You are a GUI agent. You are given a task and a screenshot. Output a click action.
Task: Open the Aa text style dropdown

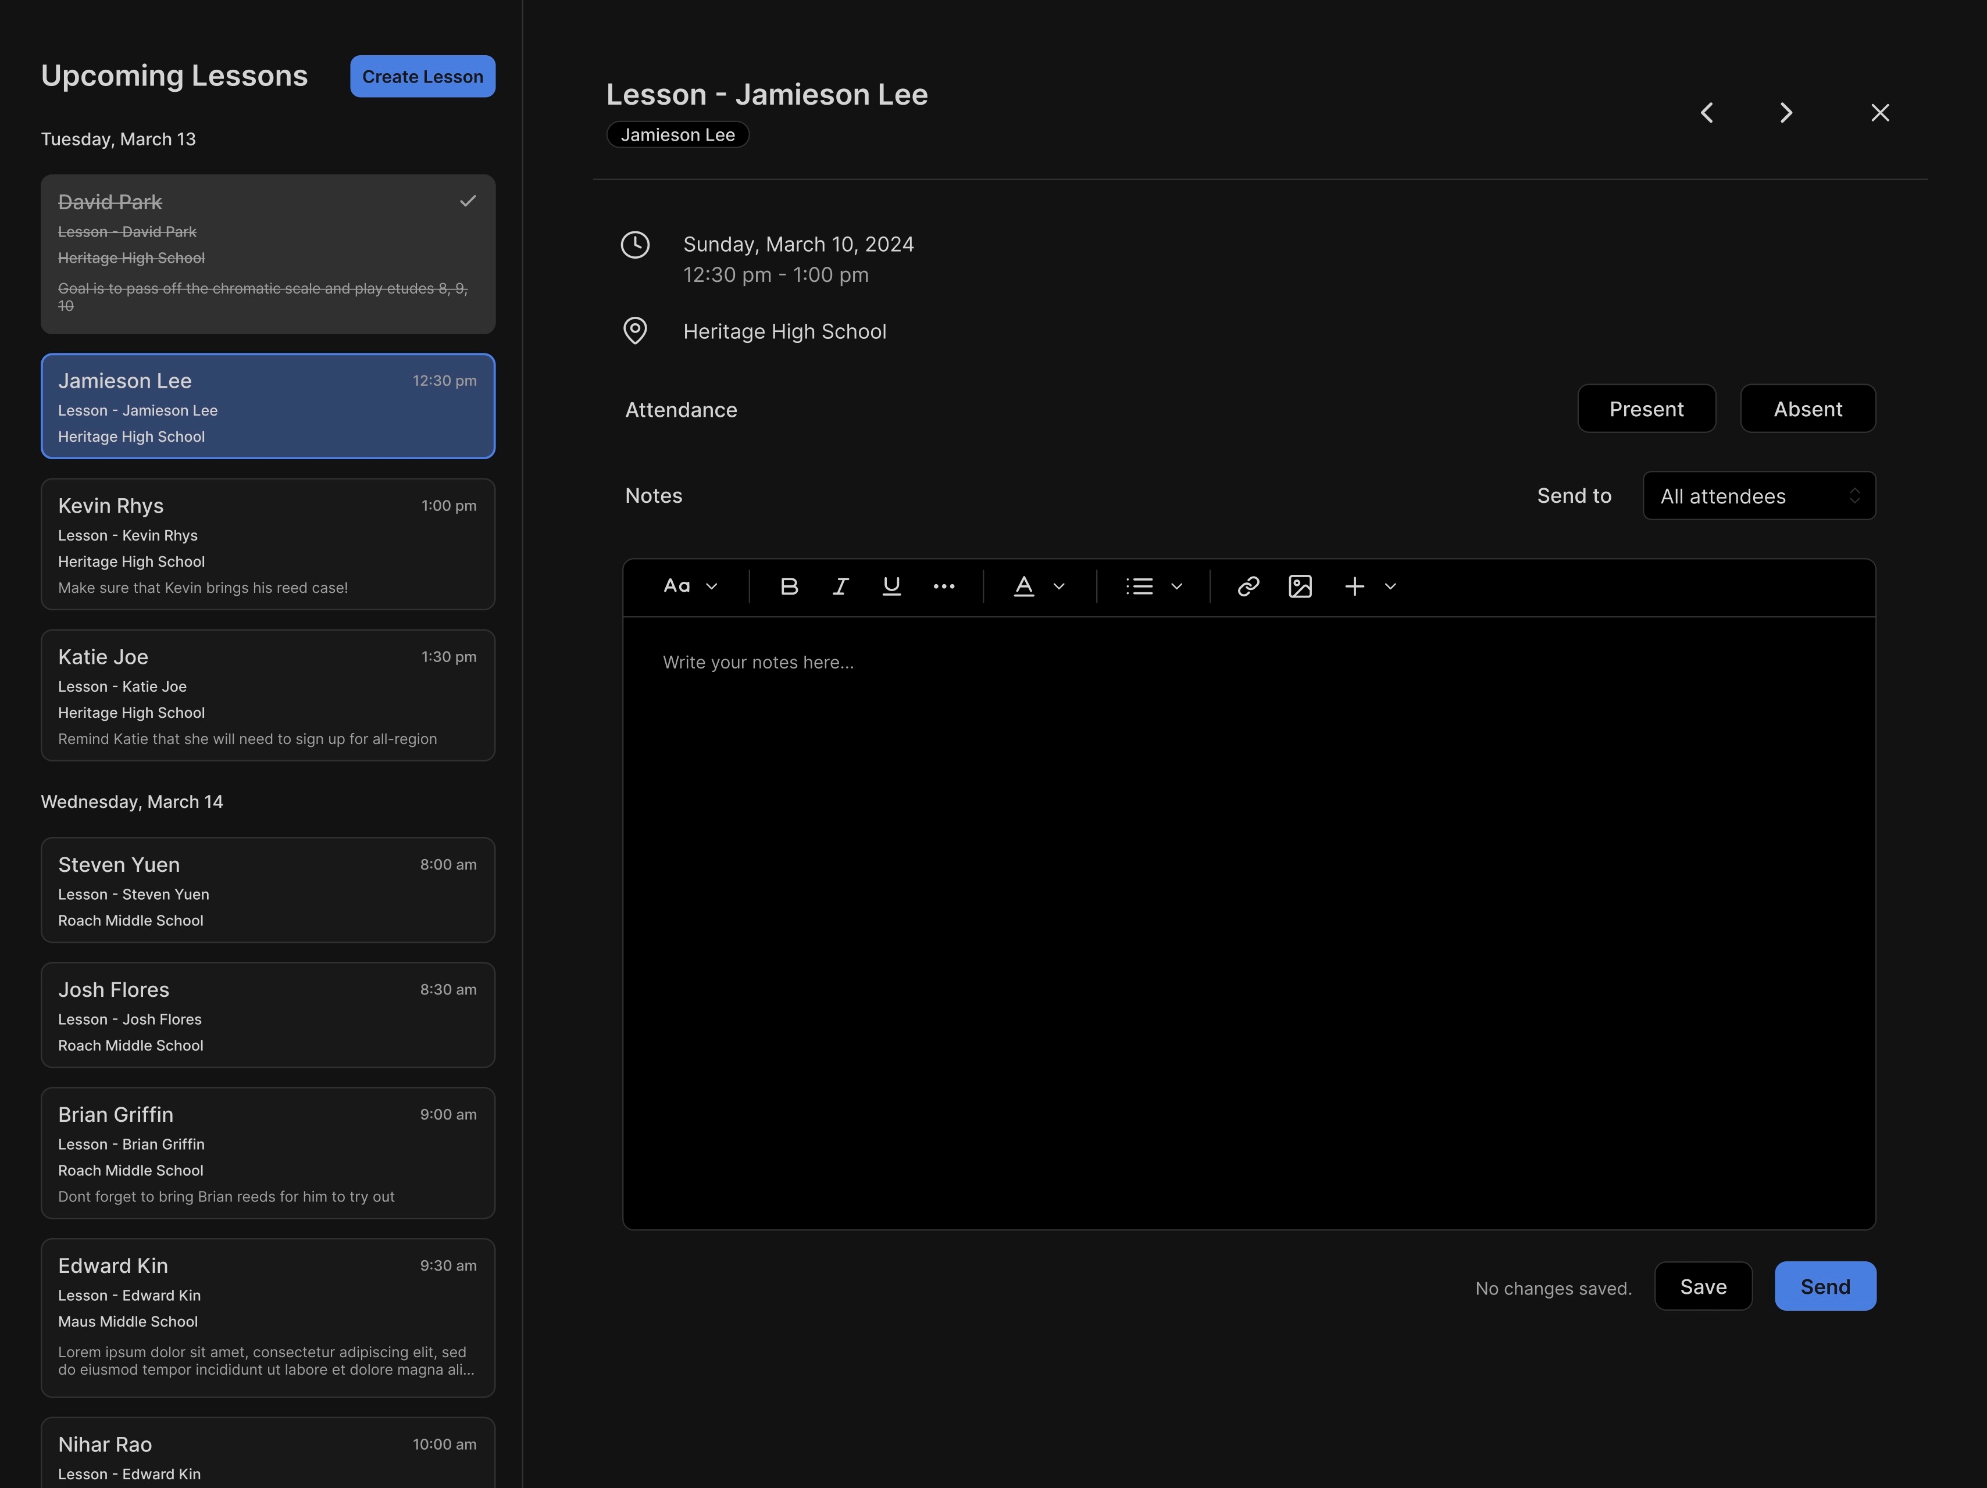click(x=690, y=586)
